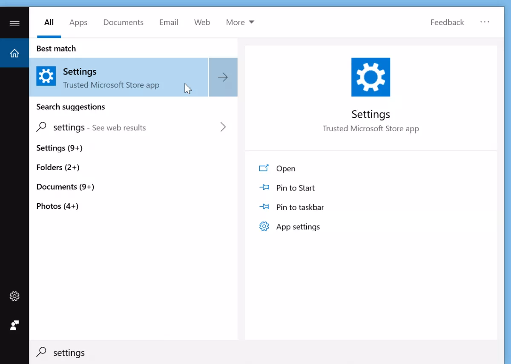Switch to the Apps tab

(78, 22)
